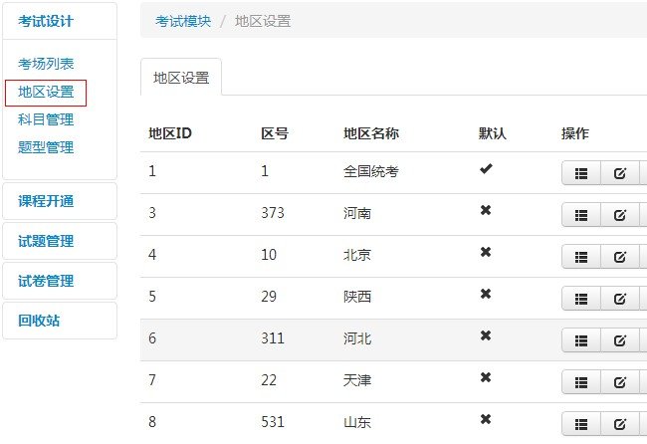Click list icon for 北京 row
Image resolution: width=647 pixels, height=444 pixels.
tap(581, 257)
